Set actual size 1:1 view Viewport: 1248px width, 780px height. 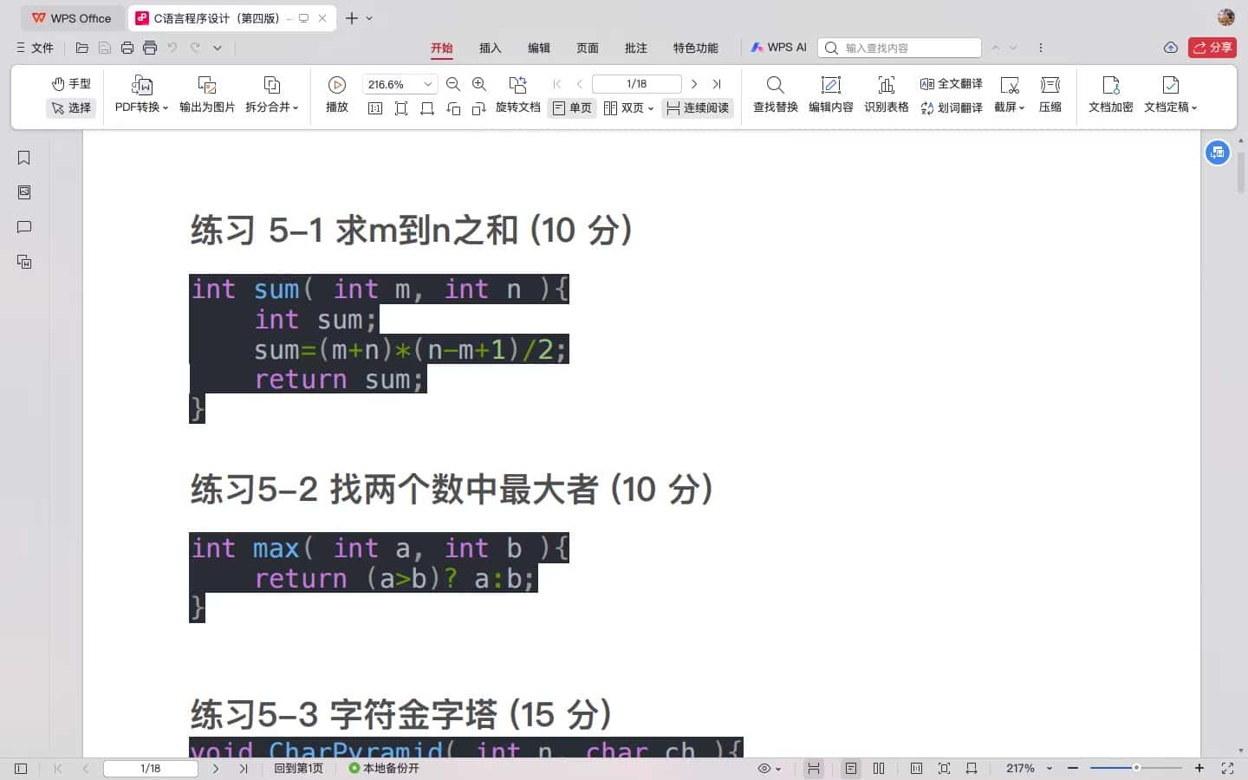375,108
